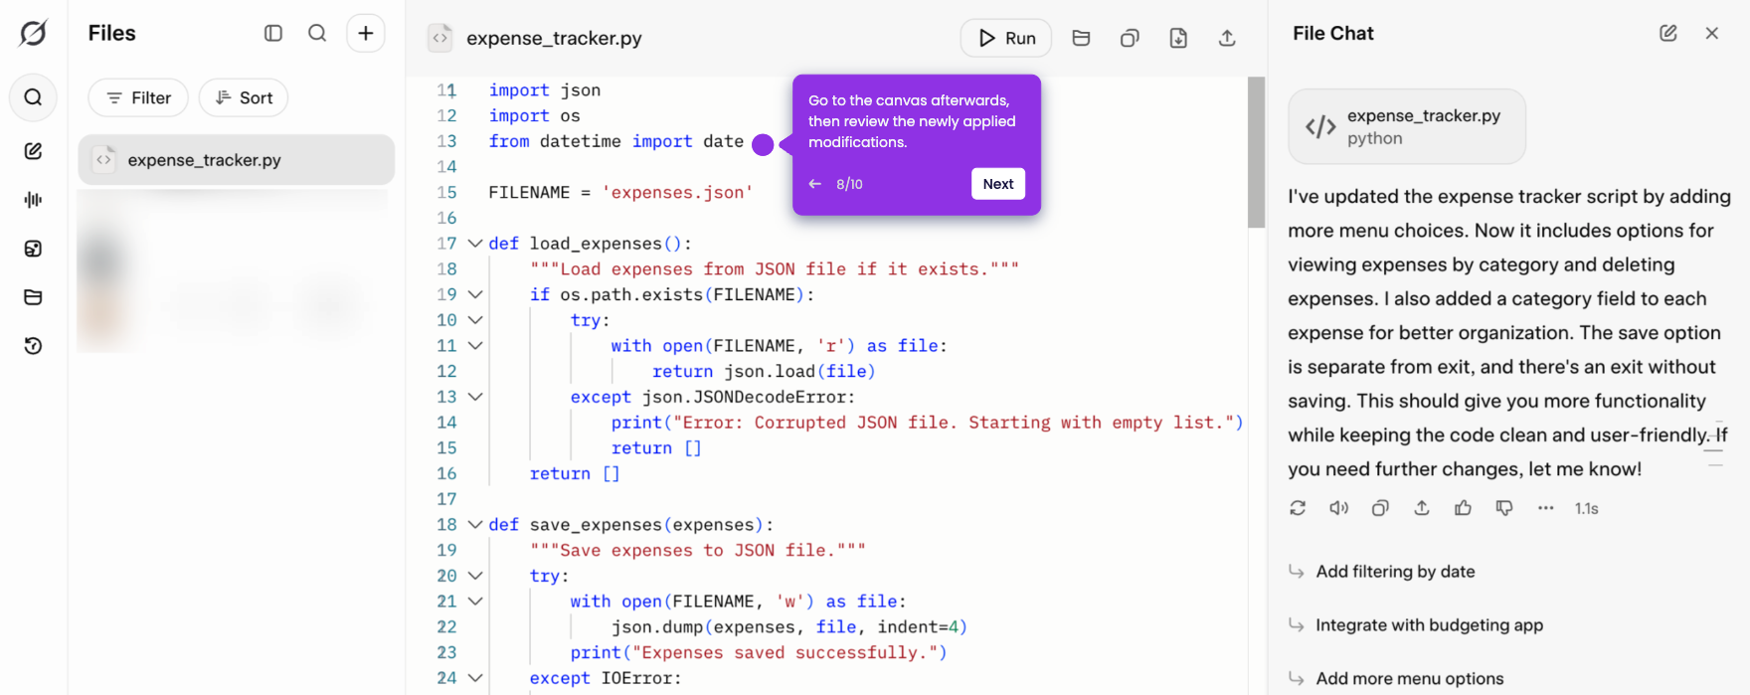Choose suggestion Integrate with budgeting app
The height and width of the screenshot is (695, 1750).
1429,625
